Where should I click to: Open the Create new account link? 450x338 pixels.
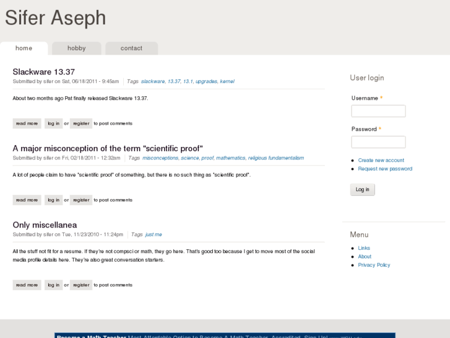tap(381, 160)
